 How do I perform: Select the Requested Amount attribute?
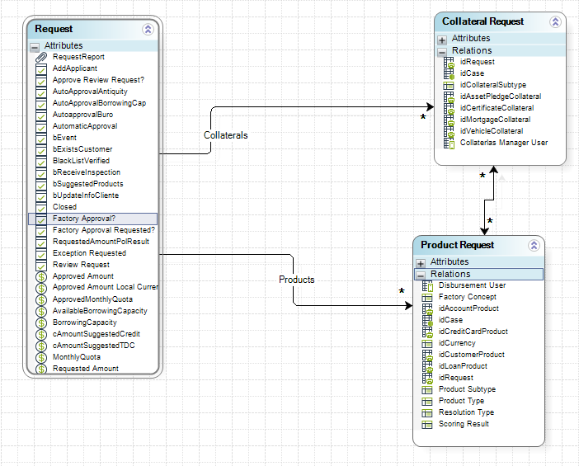click(x=85, y=369)
